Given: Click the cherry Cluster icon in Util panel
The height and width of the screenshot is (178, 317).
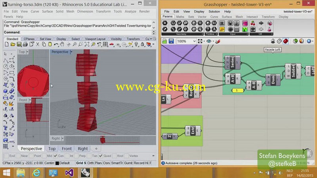Looking at the screenshot, I should click(253, 23).
